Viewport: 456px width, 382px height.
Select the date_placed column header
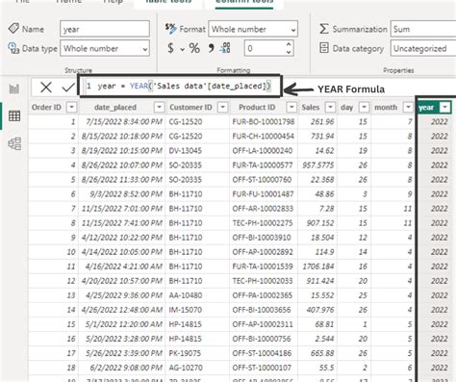(115, 107)
